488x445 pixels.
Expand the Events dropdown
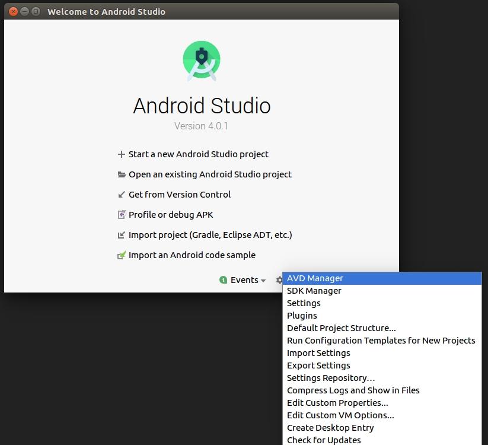tap(248, 280)
